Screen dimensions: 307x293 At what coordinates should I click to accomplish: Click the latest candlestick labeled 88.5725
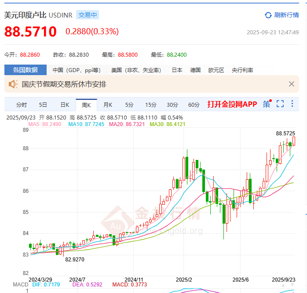[x=294, y=141]
